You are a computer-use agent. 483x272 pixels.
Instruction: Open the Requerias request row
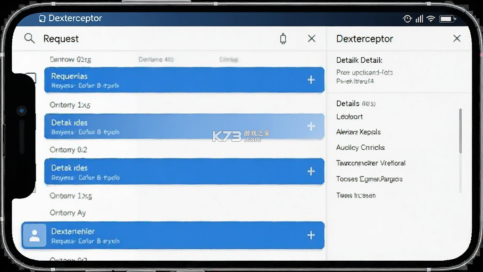[184, 80]
